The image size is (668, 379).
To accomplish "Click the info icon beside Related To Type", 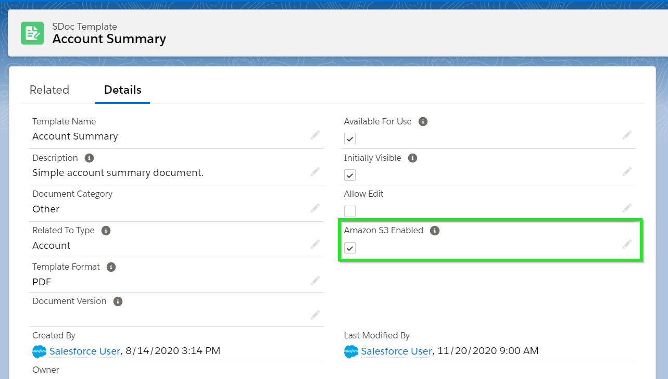I will [x=106, y=230].
